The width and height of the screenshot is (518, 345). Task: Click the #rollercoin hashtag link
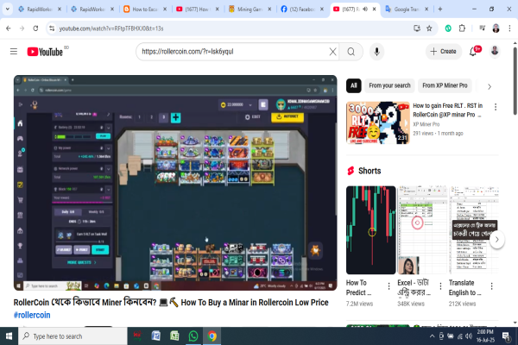click(x=32, y=315)
